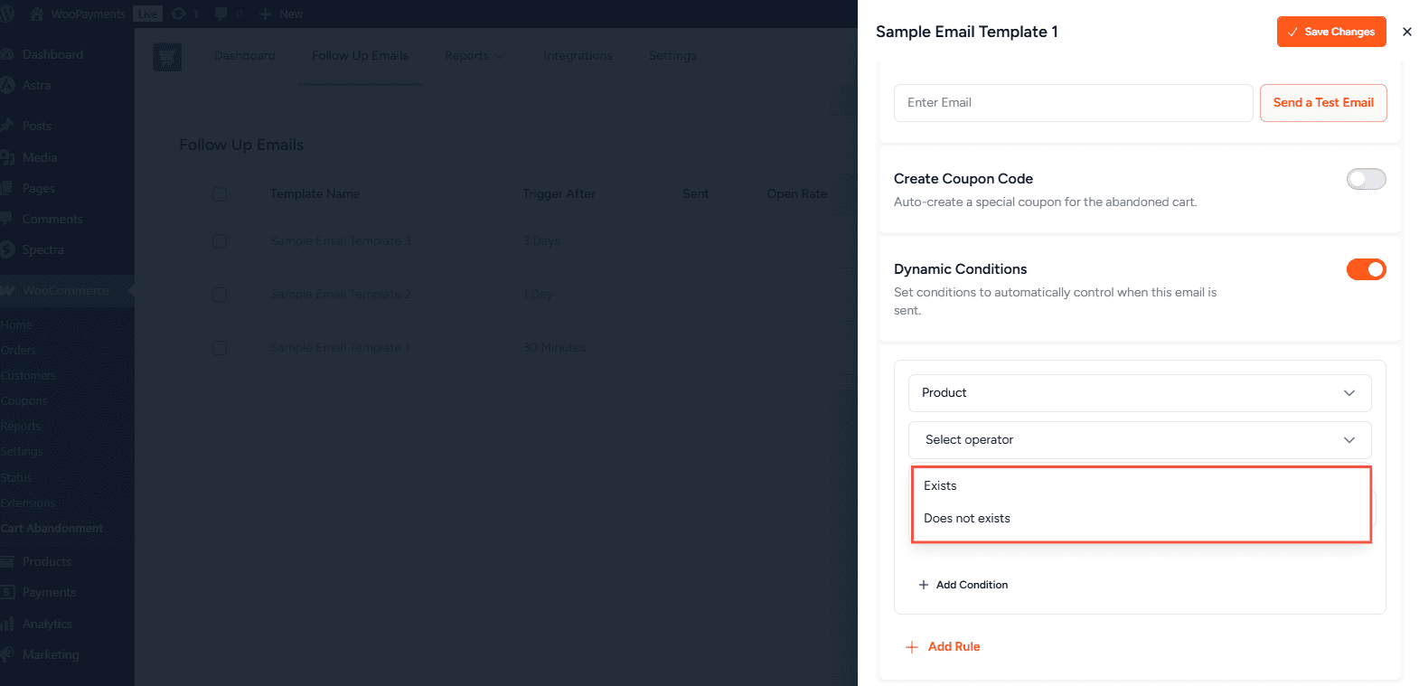Expand the Select operator dropdown
The width and height of the screenshot is (1419, 686).
tap(1139, 440)
